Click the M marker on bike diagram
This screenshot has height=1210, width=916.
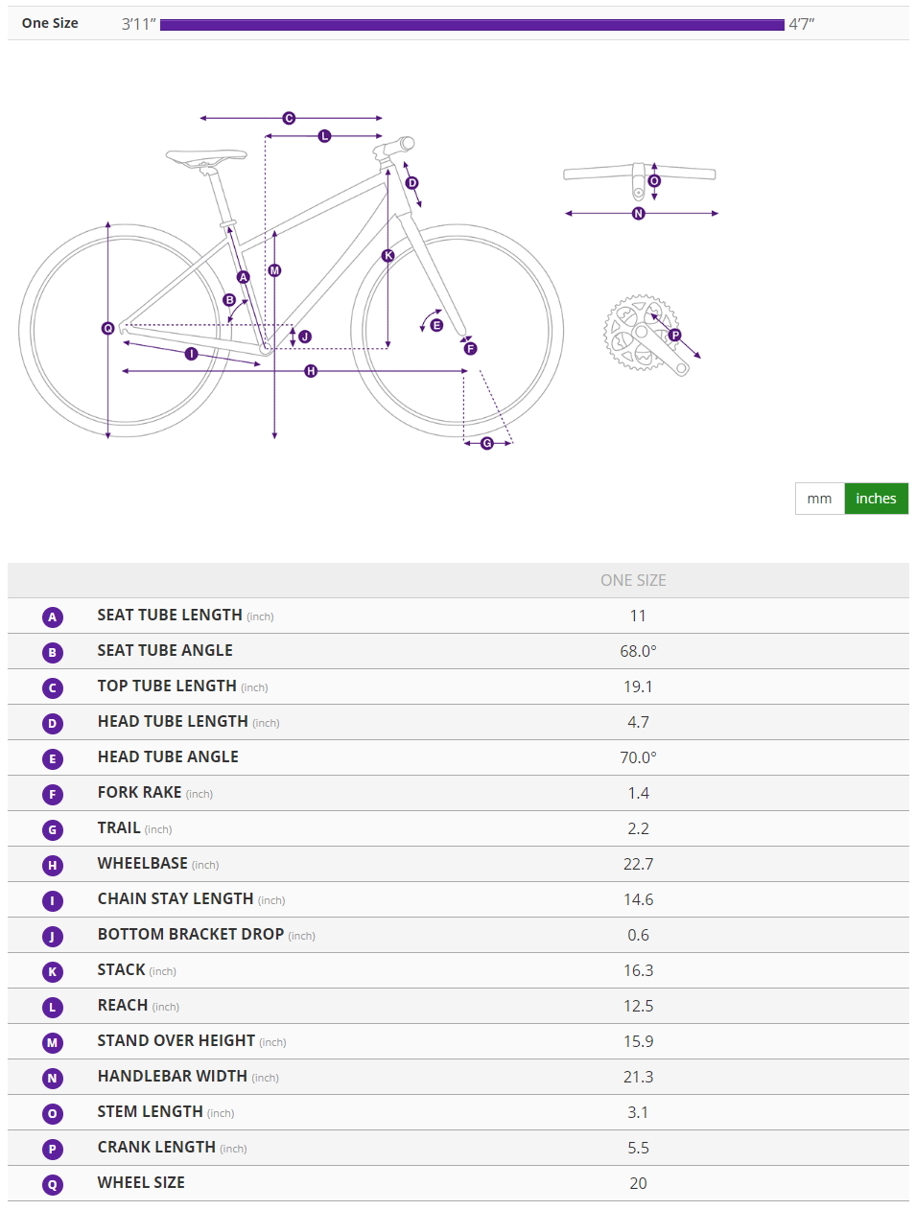click(x=274, y=270)
